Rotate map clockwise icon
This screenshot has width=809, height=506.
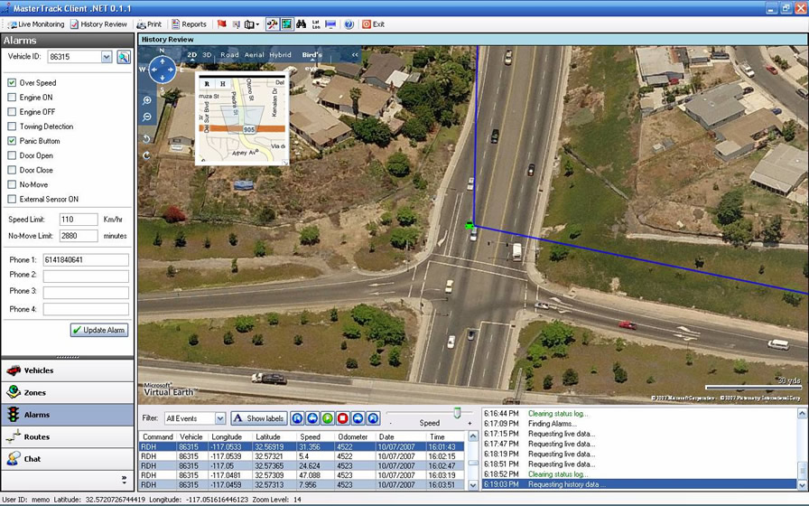146,155
